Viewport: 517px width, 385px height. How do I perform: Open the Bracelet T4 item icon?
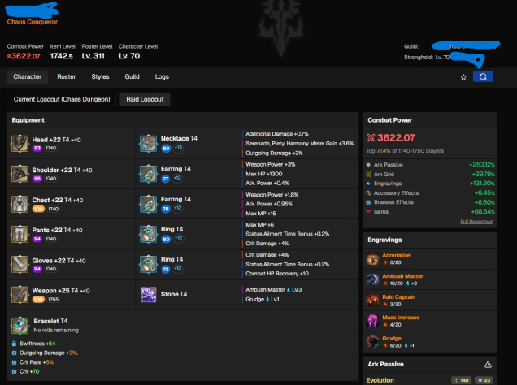point(19,325)
